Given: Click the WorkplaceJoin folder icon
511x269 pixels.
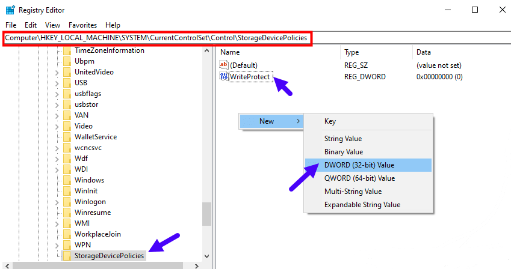Looking at the screenshot, I should click(67, 234).
